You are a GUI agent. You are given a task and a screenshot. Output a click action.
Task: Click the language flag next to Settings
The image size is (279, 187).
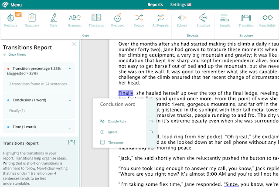(189, 5)
